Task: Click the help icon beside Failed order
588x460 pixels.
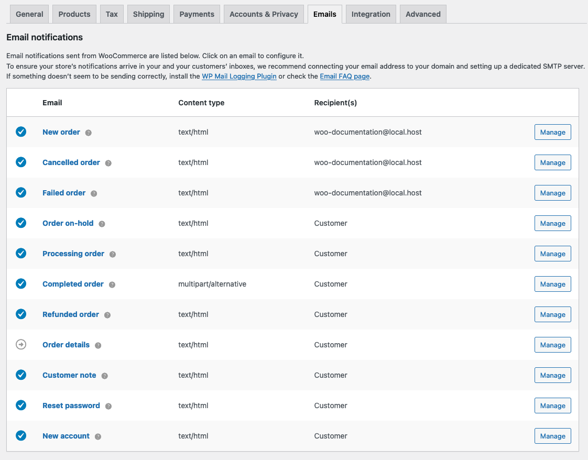Action: coord(94,193)
